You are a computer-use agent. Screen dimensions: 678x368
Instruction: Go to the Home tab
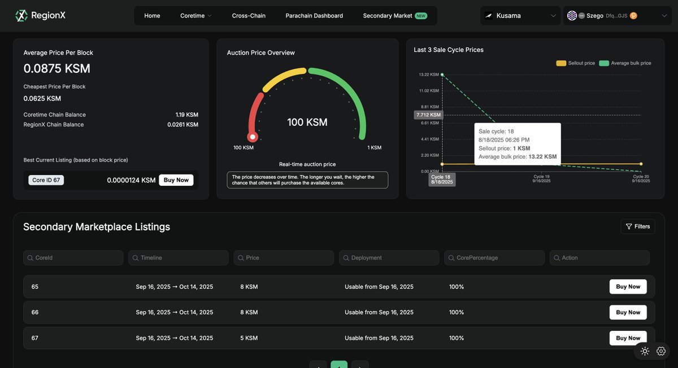coord(152,16)
